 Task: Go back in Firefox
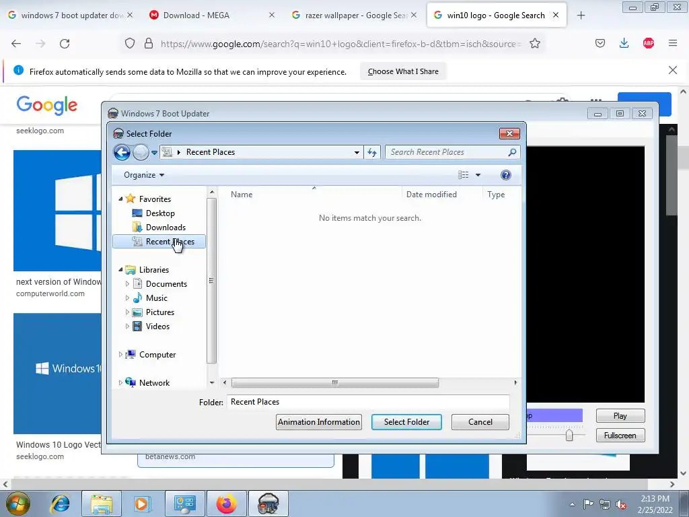coord(16,44)
